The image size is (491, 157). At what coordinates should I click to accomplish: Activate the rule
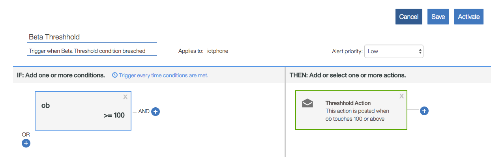(469, 17)
